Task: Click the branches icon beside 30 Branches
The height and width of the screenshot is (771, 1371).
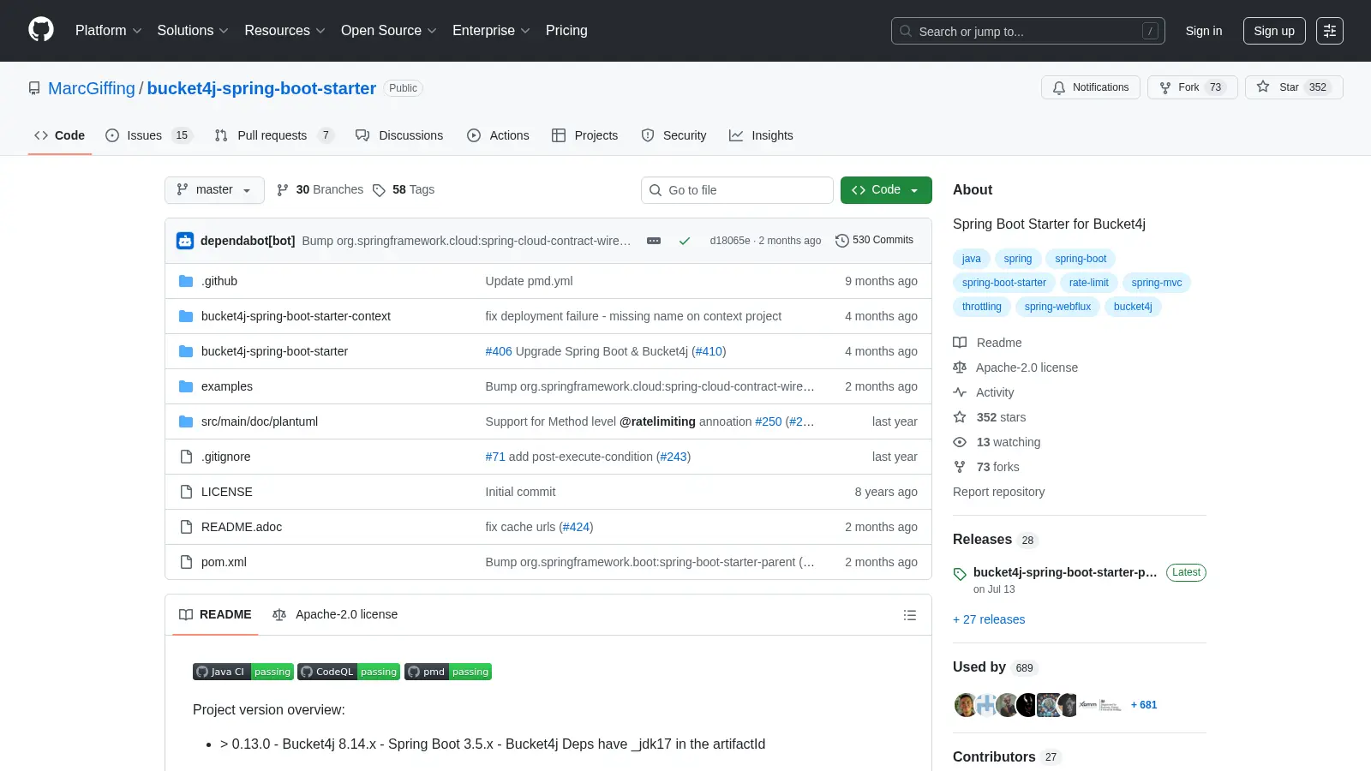Action: (283, 190)
